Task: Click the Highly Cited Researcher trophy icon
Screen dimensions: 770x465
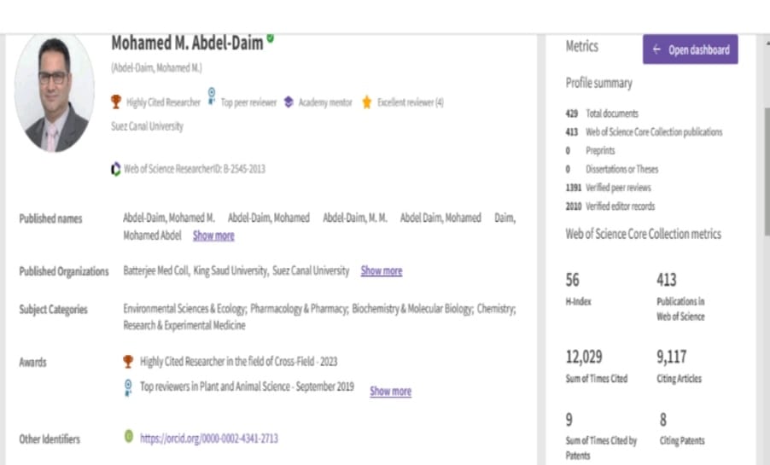Action: [x=116, y=102]
